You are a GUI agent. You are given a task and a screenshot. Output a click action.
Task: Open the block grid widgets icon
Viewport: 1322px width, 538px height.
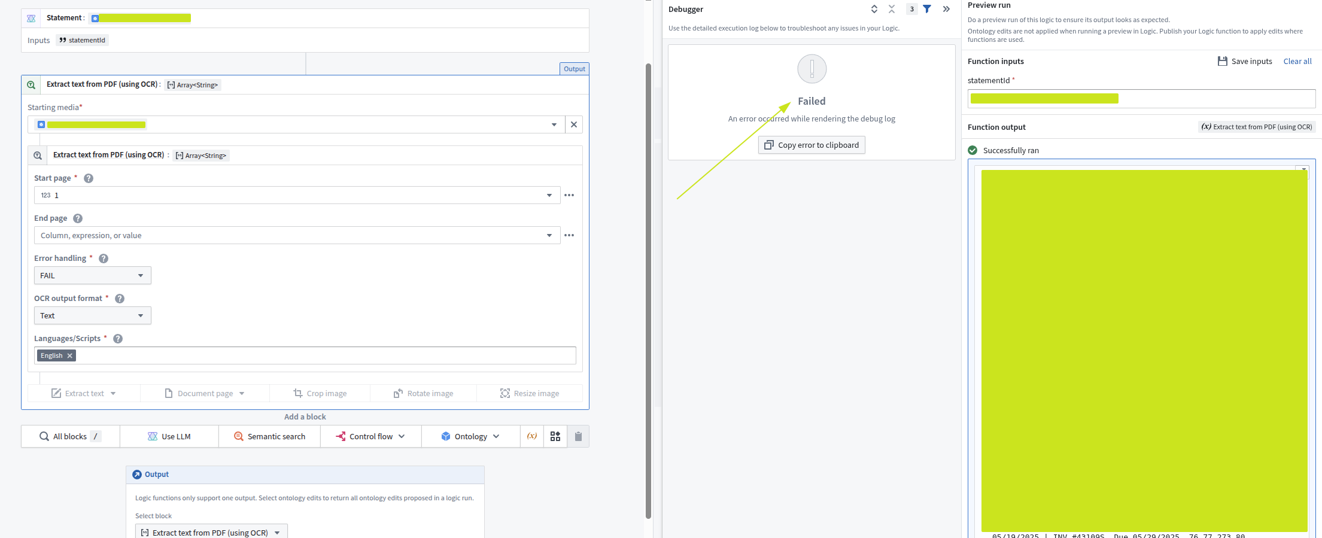point(555,436)
